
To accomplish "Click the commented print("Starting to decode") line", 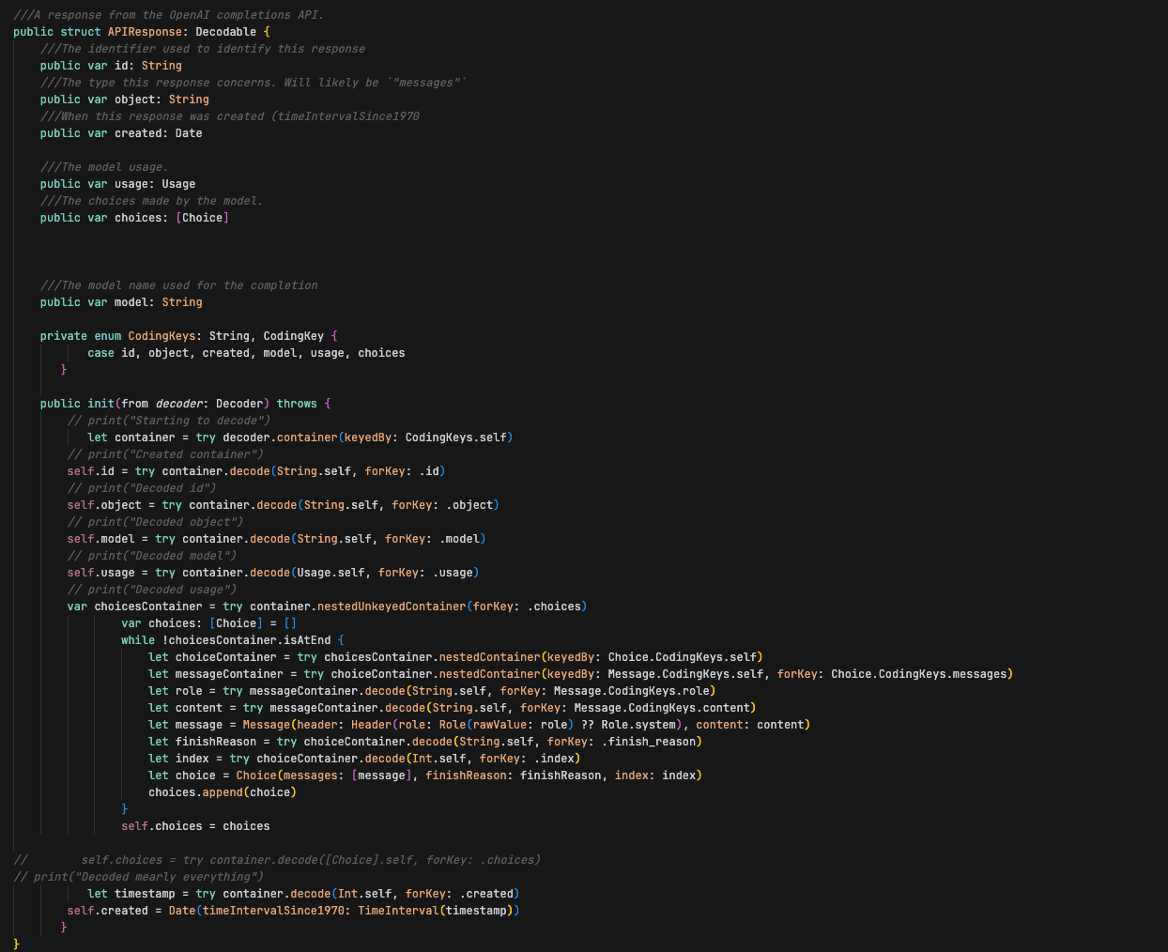I will [169, 421].
